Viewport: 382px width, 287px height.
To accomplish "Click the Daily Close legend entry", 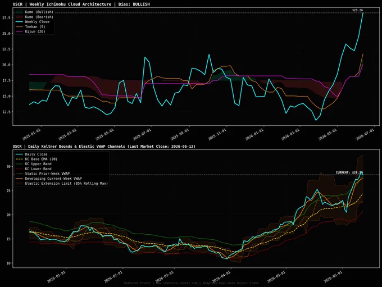I will tap(31, 154).
